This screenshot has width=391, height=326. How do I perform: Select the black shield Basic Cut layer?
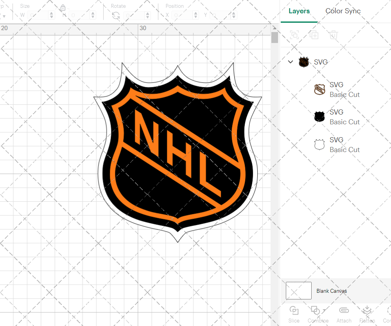click(x=337, y=117)
